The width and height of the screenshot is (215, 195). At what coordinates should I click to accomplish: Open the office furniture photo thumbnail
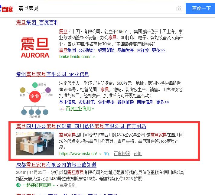[x=35, y=144]
